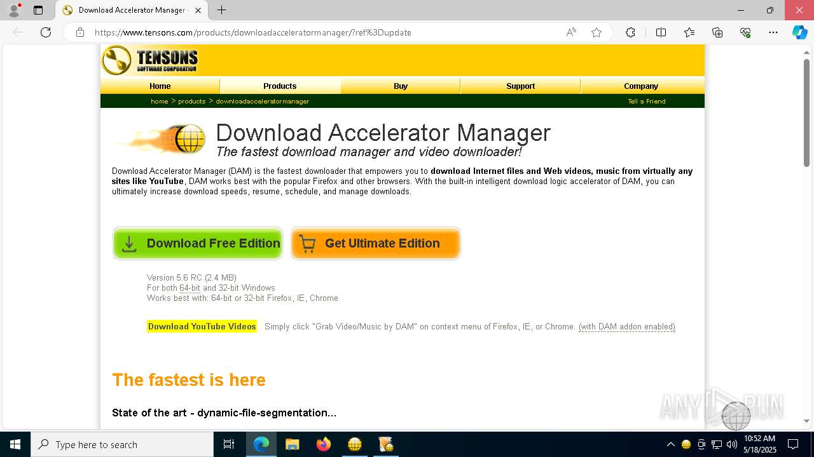Viewport: 814px width, 457px height.
Task: Open the installer package taskbar icon
Action: (x=386, y=444)
